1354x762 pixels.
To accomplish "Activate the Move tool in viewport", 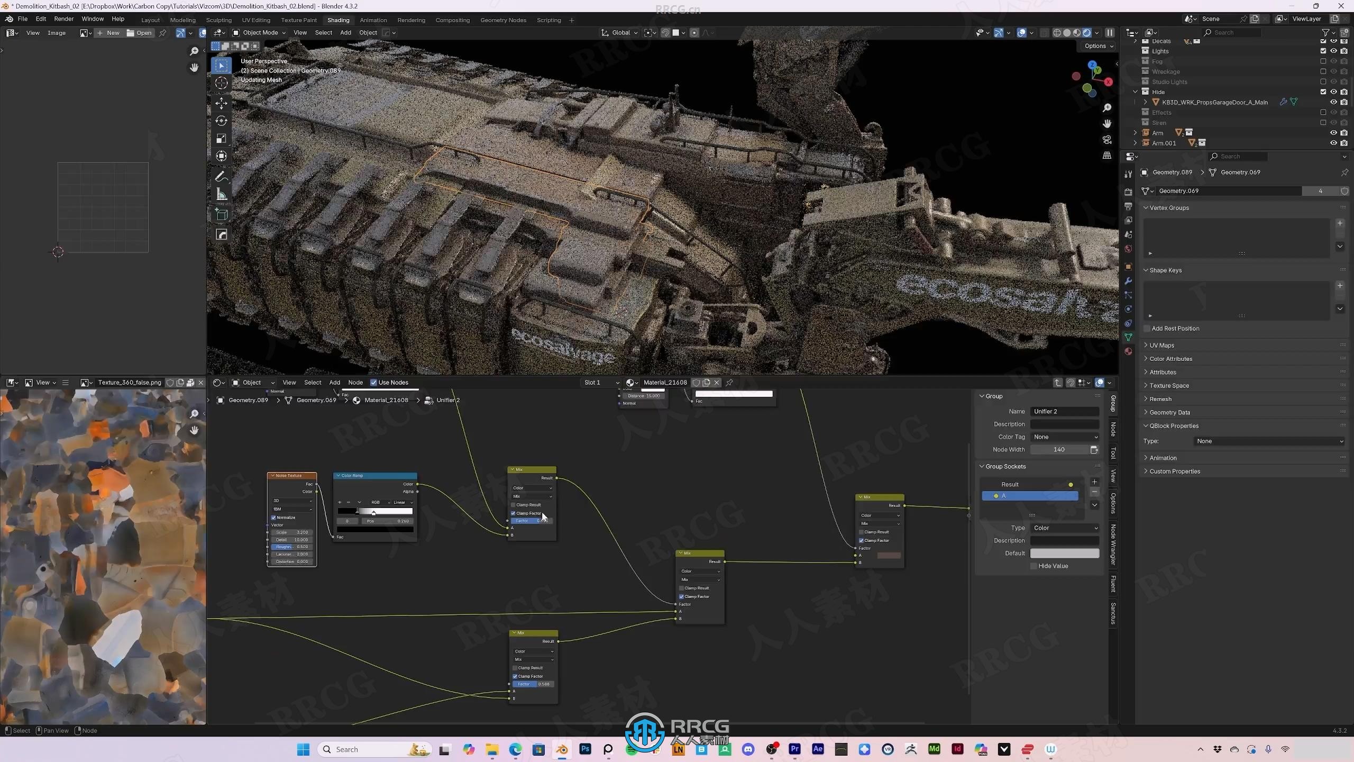I will click(x=221, y=103).
